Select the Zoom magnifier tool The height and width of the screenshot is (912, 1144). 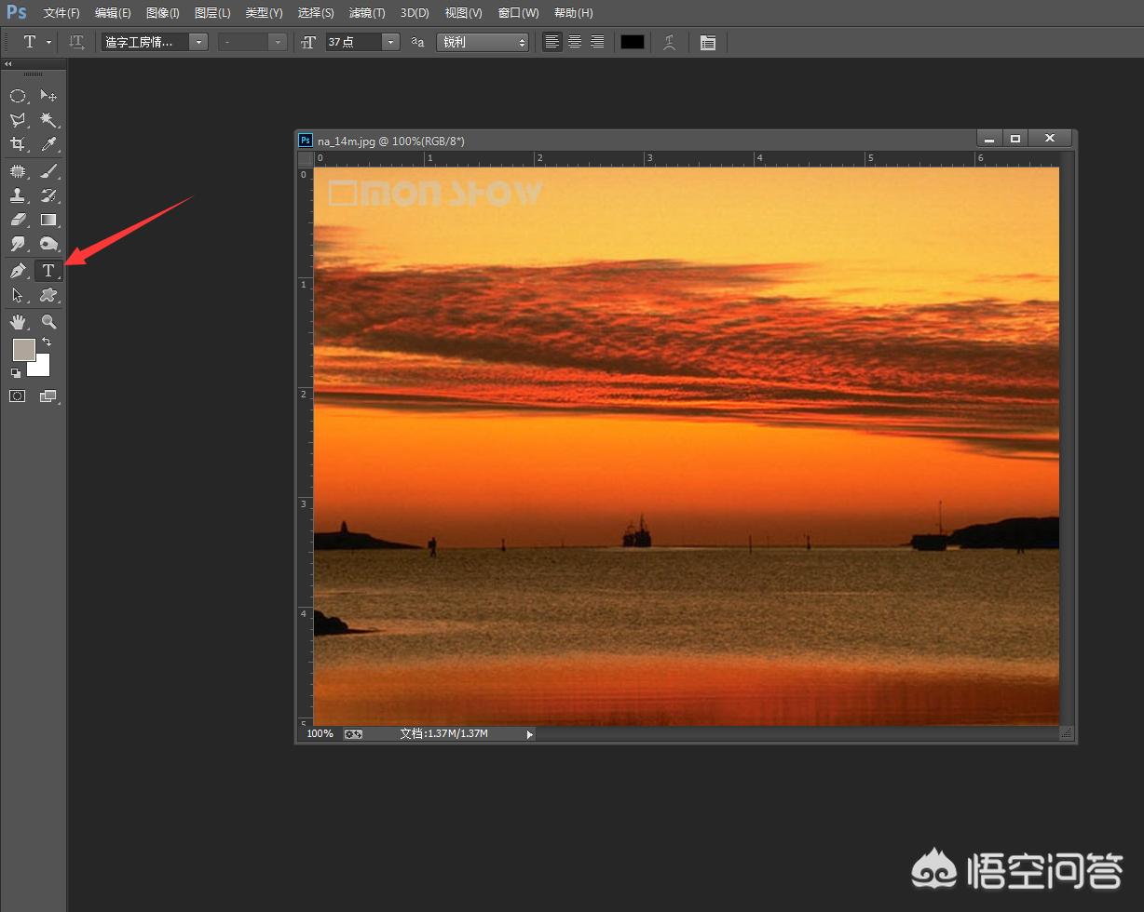point(48,322)
